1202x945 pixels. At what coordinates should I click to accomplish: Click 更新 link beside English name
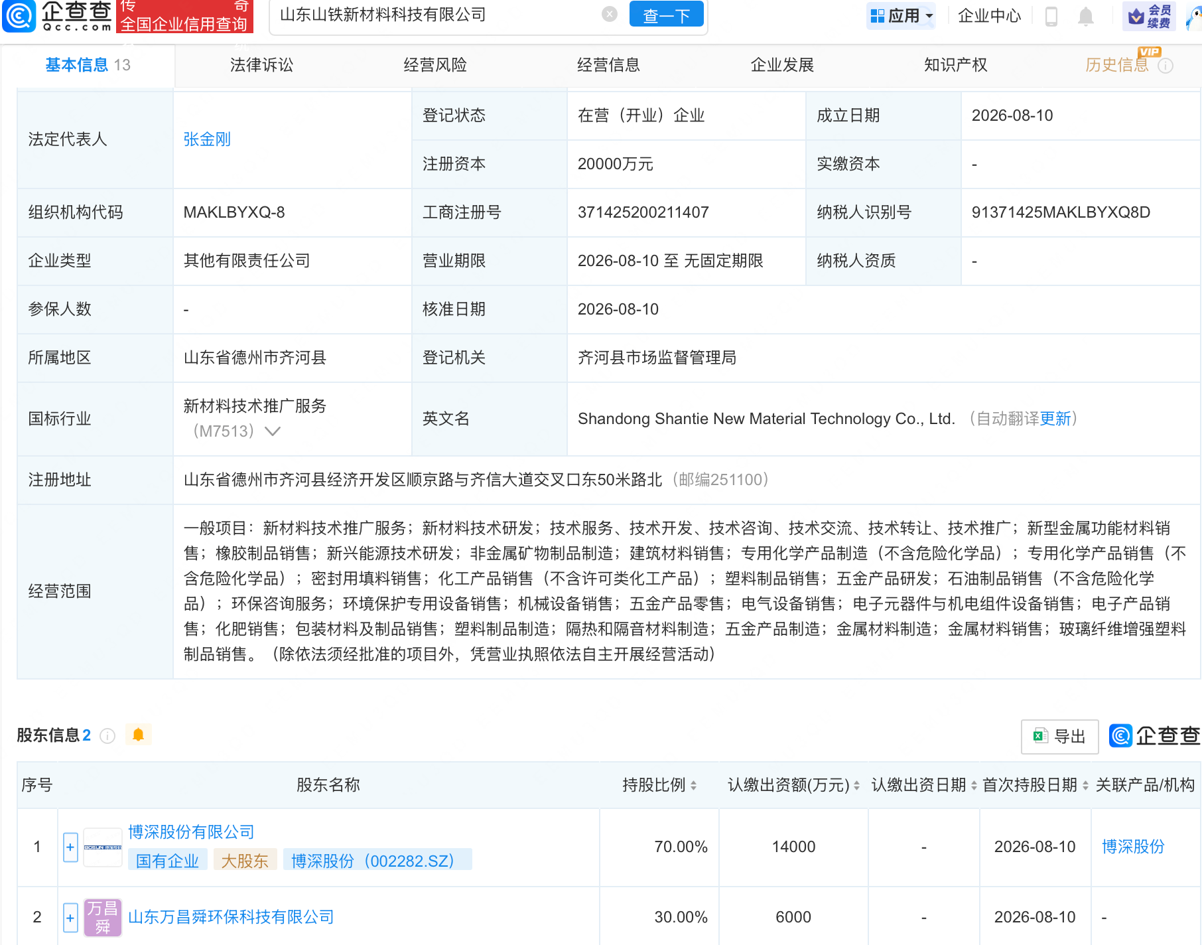[1055, 419]
